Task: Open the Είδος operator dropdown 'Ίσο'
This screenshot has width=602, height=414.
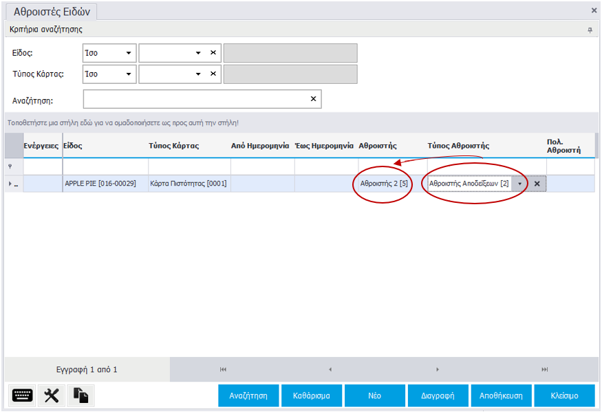Action: point(109,53)
